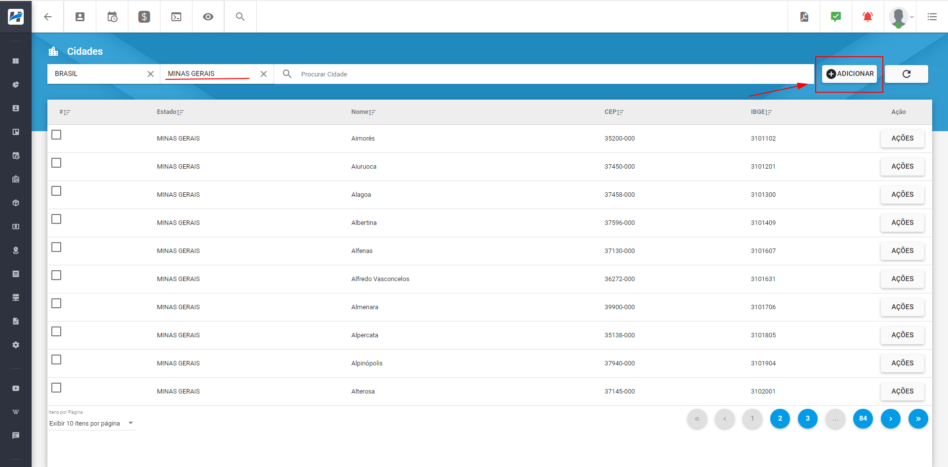Screen dimensions: 948x467
Task: Open the contacts card icon in toolbar
Action: point(80,17)
